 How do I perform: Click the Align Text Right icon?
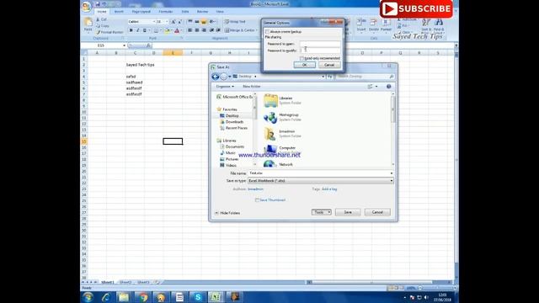pos(204,30)
